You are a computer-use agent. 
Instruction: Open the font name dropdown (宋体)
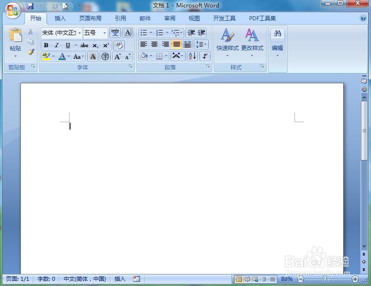79,33
